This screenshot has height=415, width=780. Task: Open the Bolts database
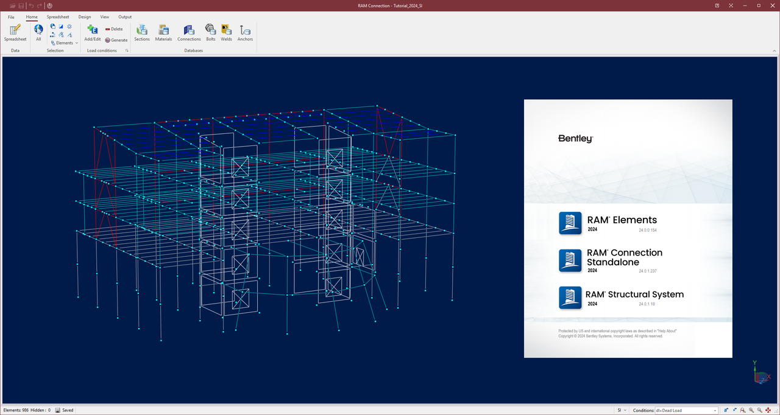(x=210, y=33)
